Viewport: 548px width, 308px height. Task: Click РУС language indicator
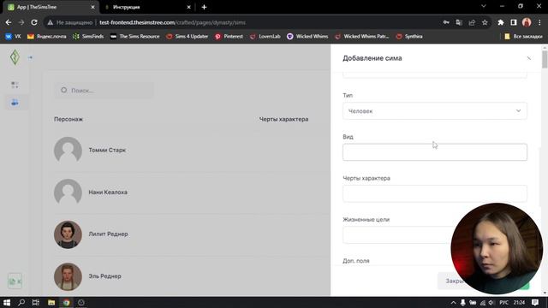tap(504, 302)
